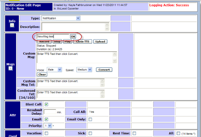This screenshot has height=137, width=201.
Task: Open the Voice dropdown set to Male
Action: coord(54,70)
